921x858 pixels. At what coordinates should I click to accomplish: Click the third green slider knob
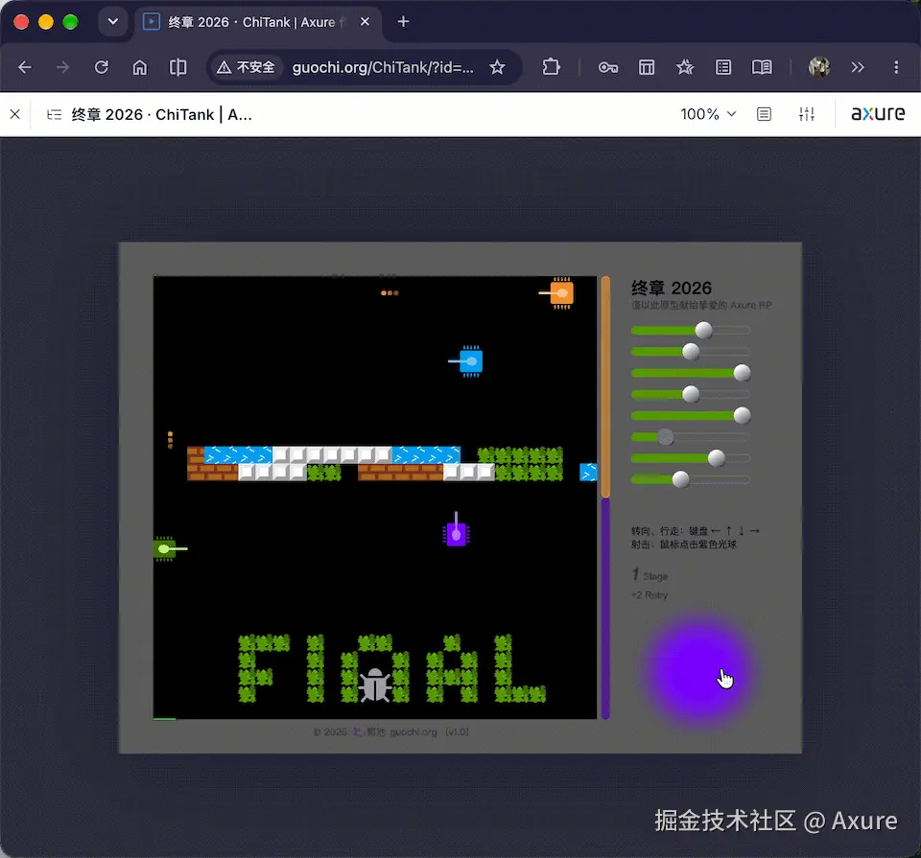coord(742,373)
